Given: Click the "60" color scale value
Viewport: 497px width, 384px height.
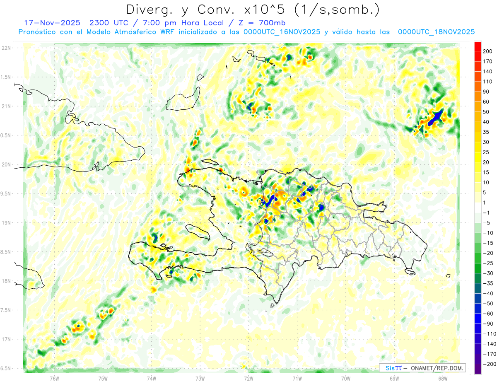Looking at the screenshot, I should tap(486, 102).
